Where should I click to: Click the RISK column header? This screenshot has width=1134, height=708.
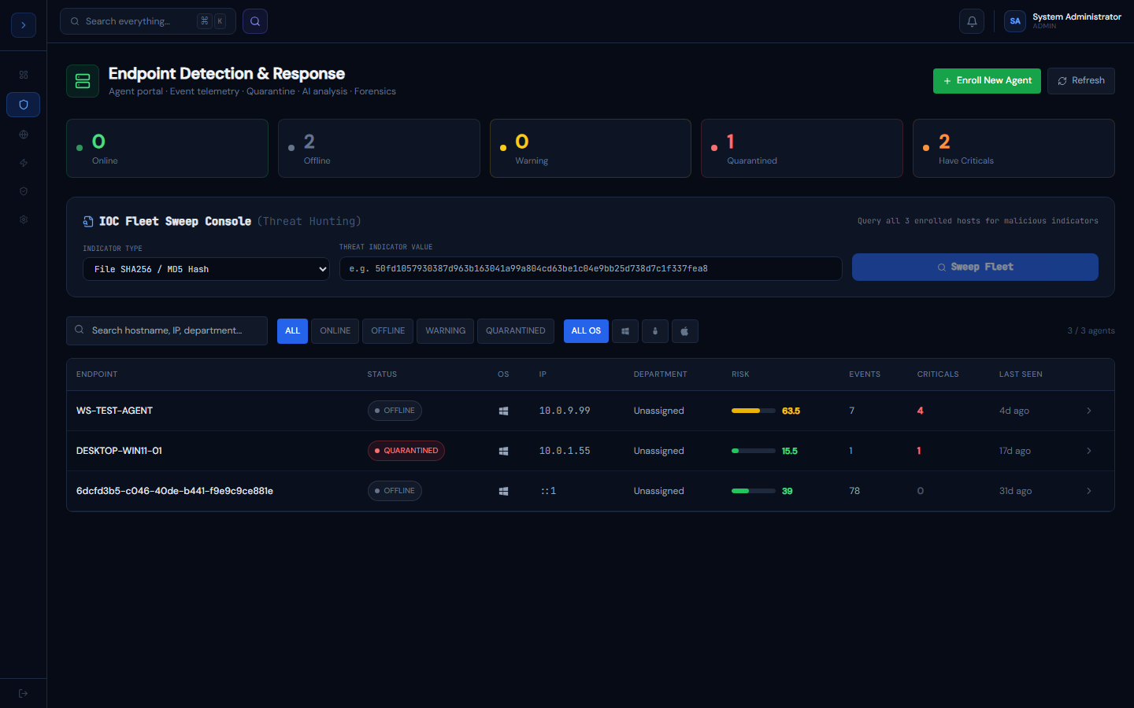click(740, 374)
